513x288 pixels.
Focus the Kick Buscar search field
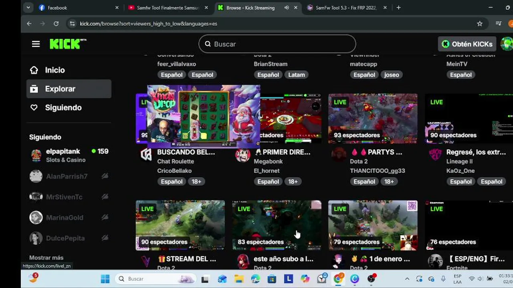pos(277,44)
